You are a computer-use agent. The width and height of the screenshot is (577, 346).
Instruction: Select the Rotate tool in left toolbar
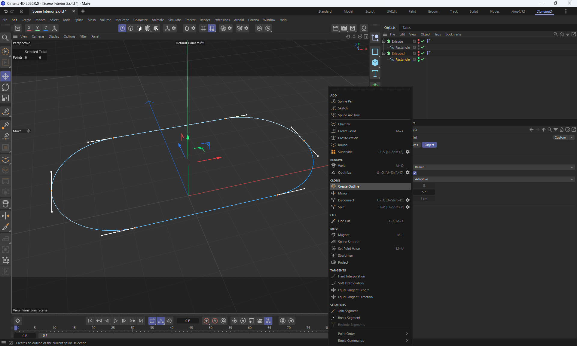(5, 87)
